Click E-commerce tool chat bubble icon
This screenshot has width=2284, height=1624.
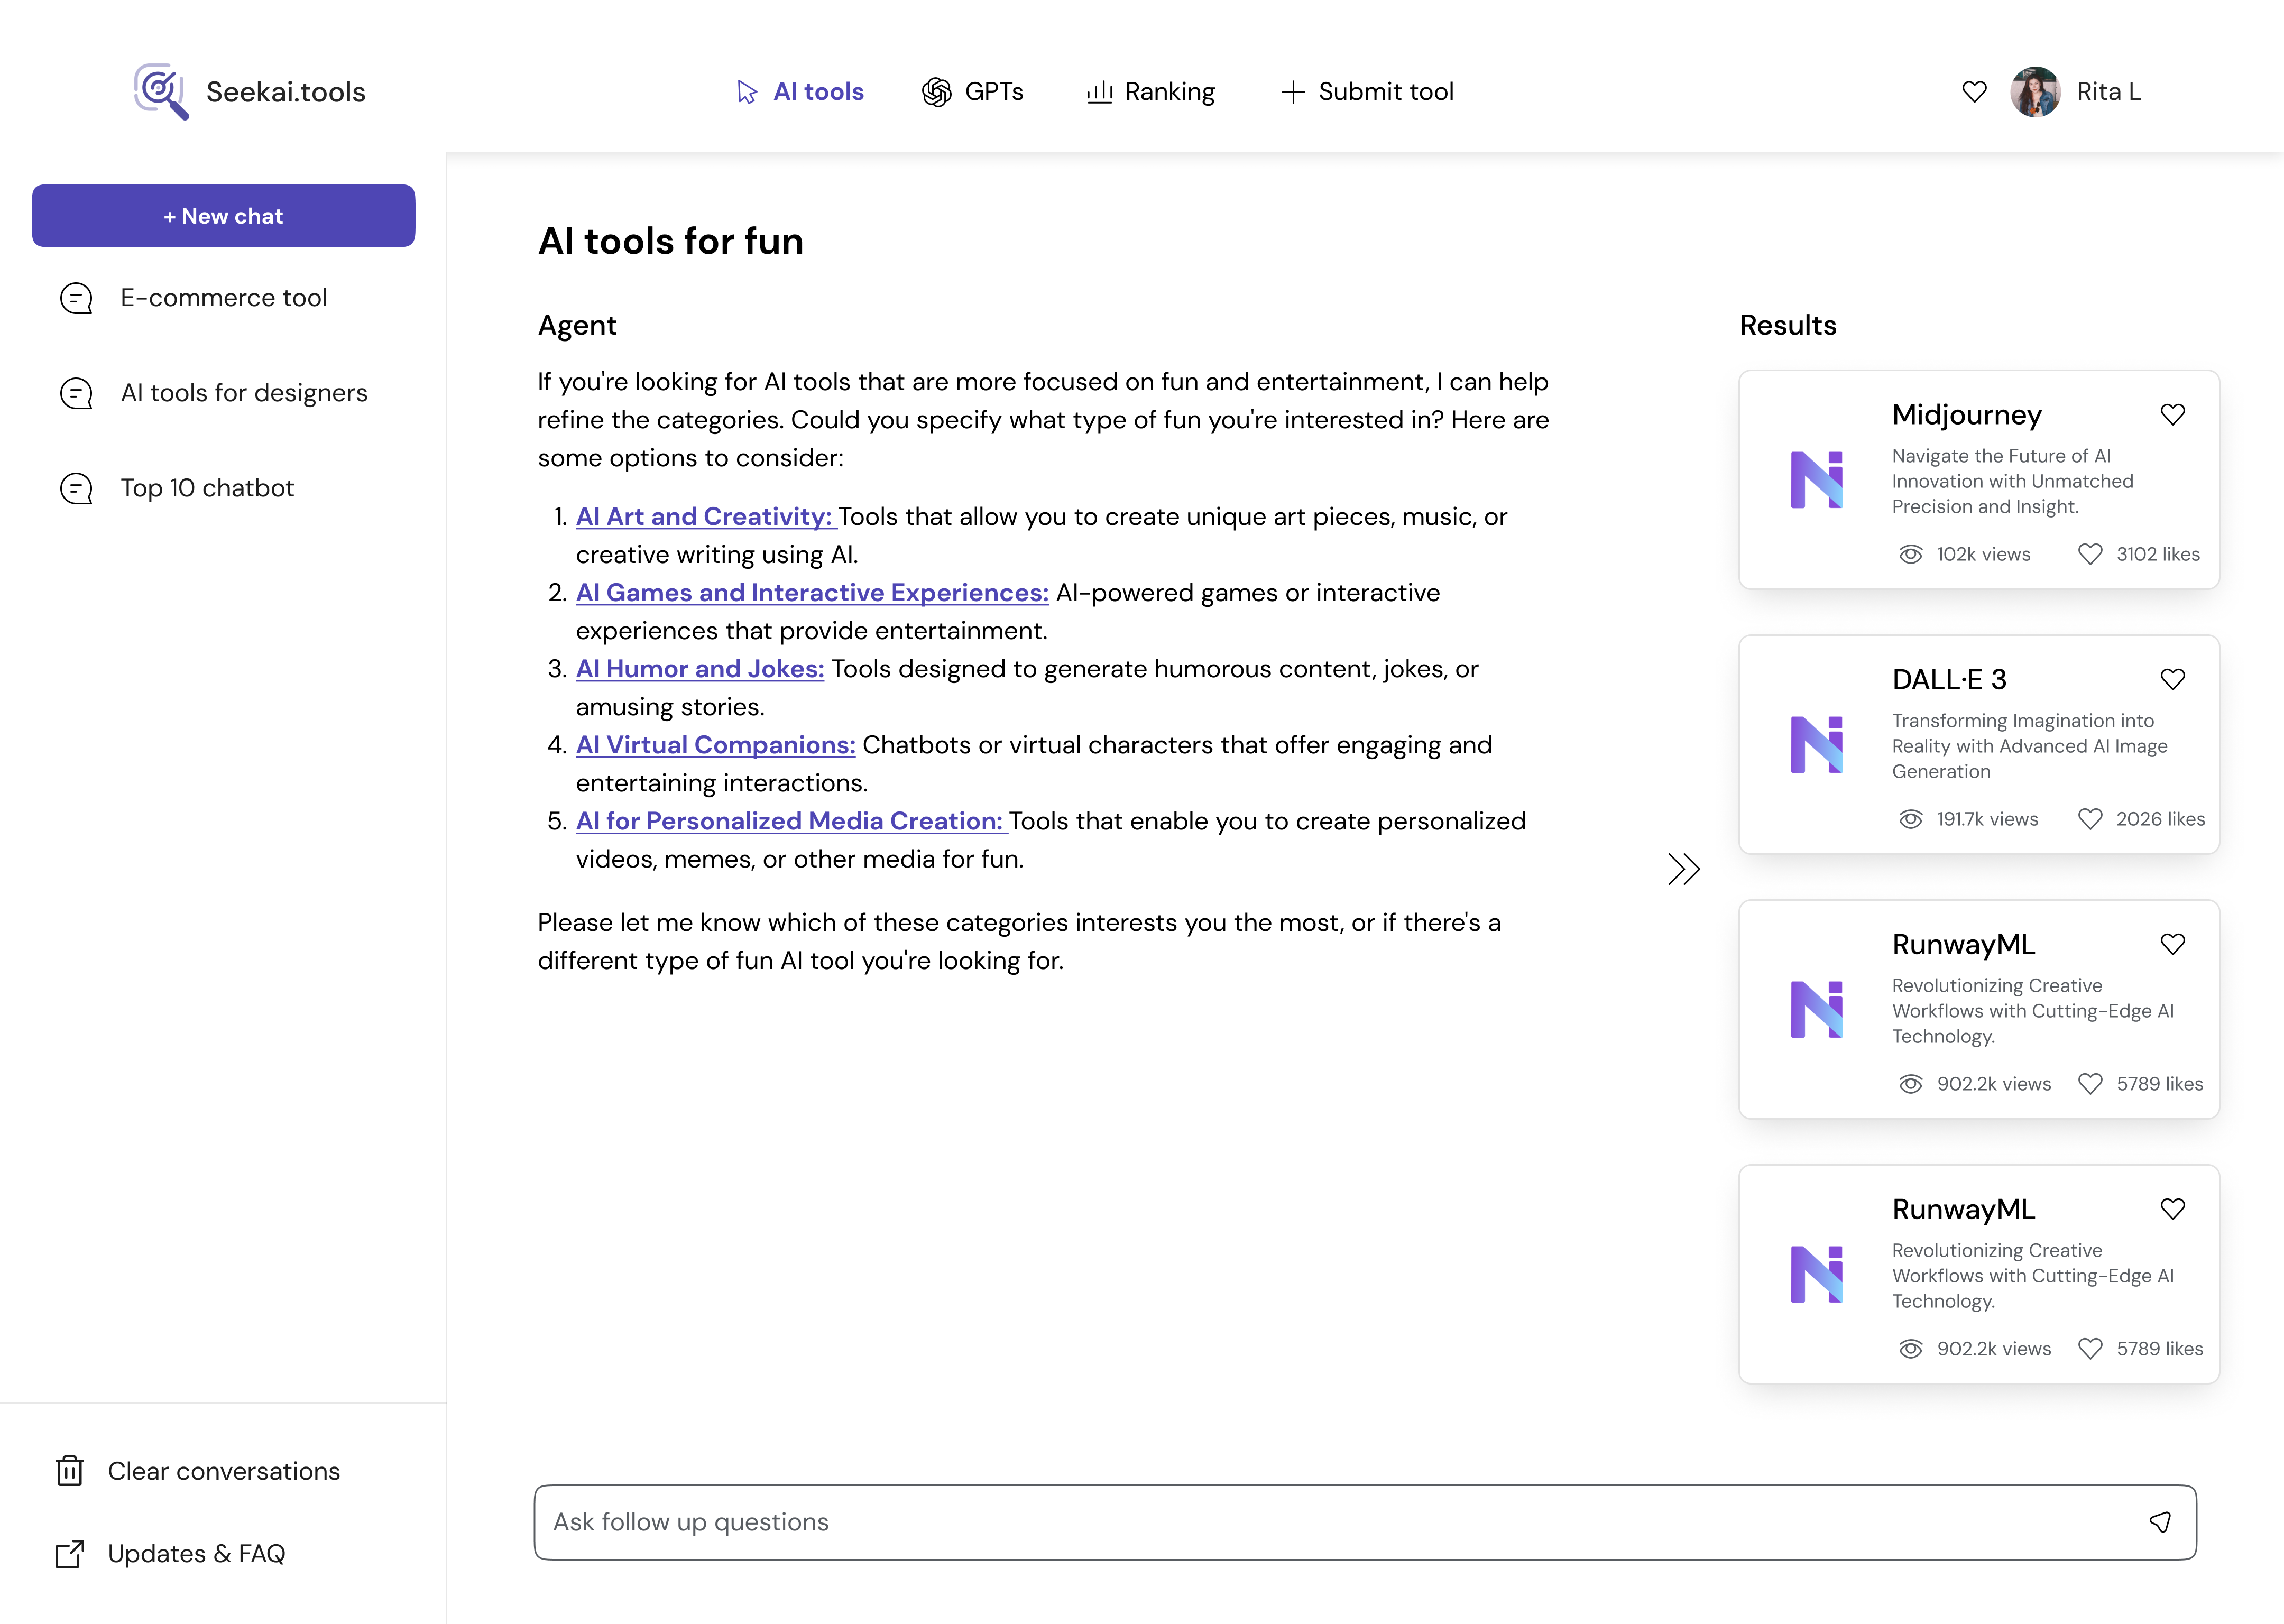click(x=77, y=298)
